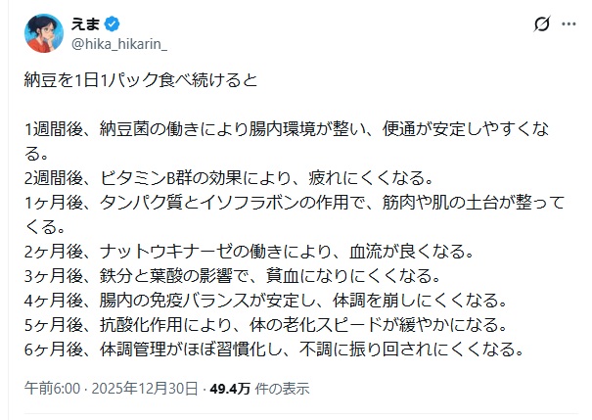The height and width of the screenshot is (420, 592).
Task: Click the Grok slashed-circle icon
Action: tap(537, 23)
